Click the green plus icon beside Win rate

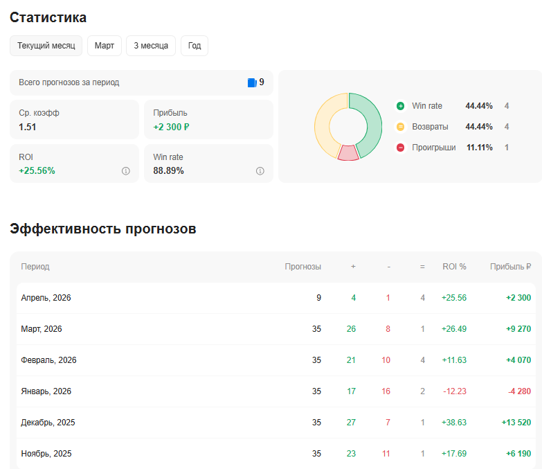point(400,106)
